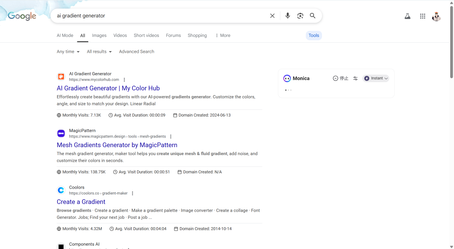Viewport: 454px width, 249px height.
Task: Submit search with the magnifying glass icon
Action: (x=313, y=16)
